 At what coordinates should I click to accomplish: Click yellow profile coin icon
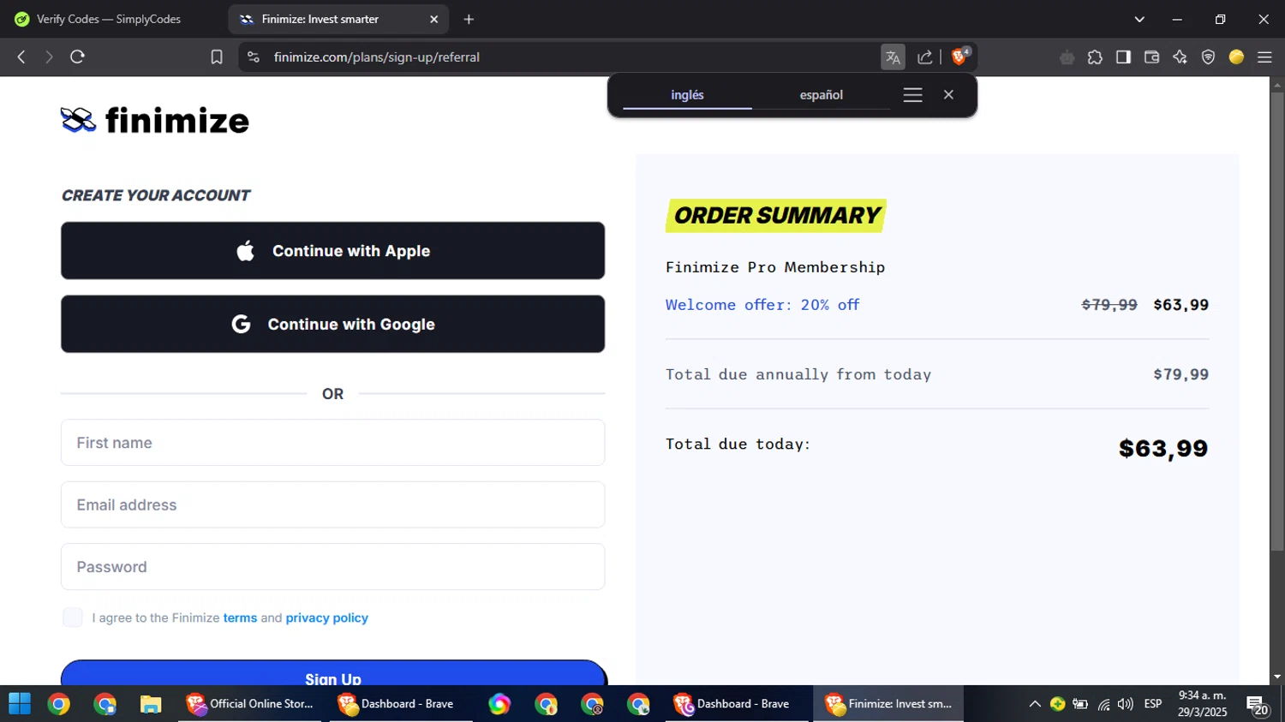1236,57
